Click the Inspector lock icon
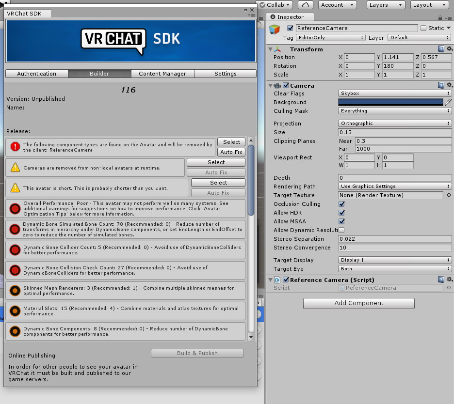Viewport: 454px width, 404px height. [440, 17]
